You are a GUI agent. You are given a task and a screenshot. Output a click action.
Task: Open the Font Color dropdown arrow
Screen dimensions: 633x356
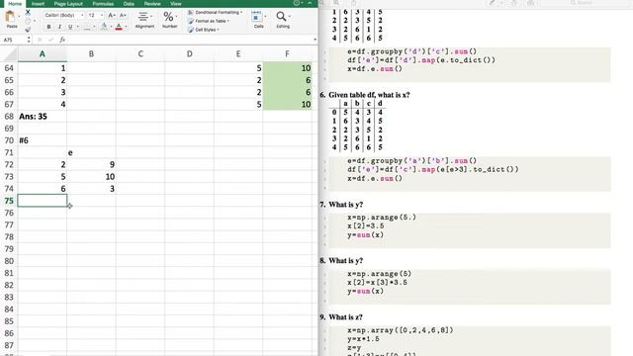(x=126, y=27)
